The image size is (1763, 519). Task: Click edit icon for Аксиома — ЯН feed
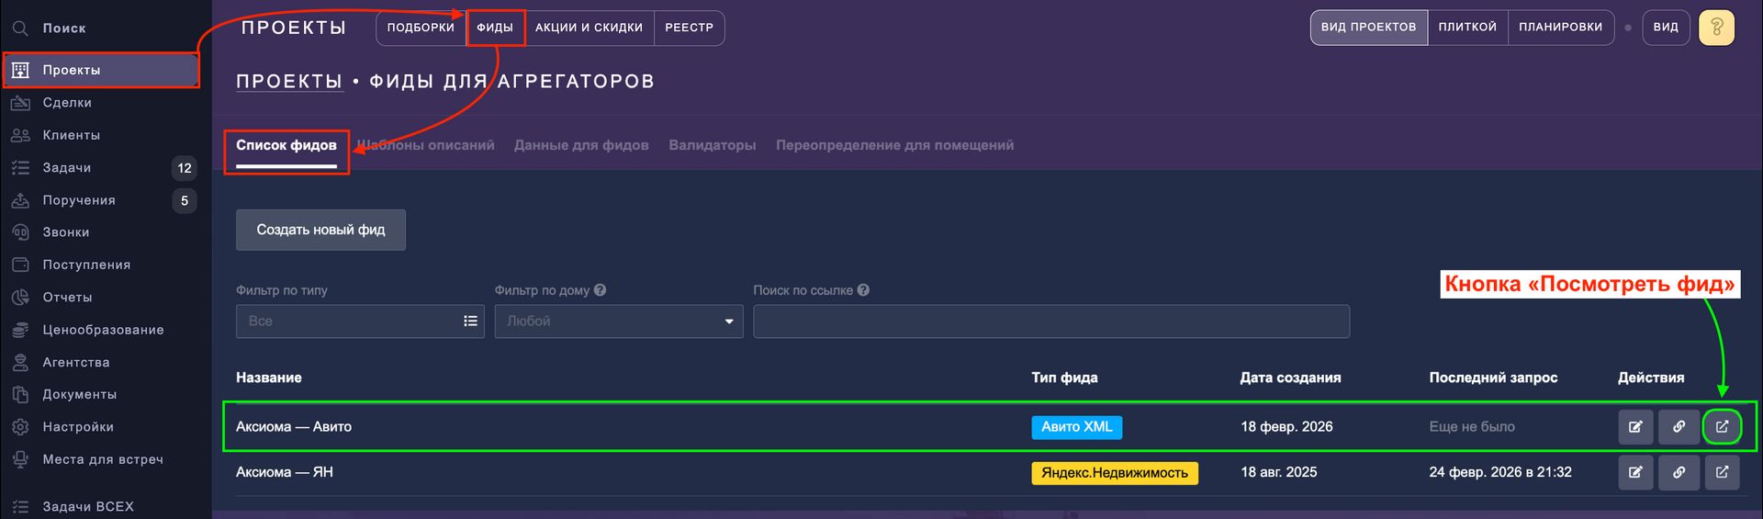[x=1635, y=472]
